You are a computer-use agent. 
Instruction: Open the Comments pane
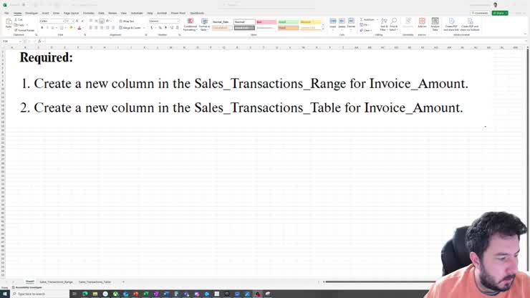[480, 13]
